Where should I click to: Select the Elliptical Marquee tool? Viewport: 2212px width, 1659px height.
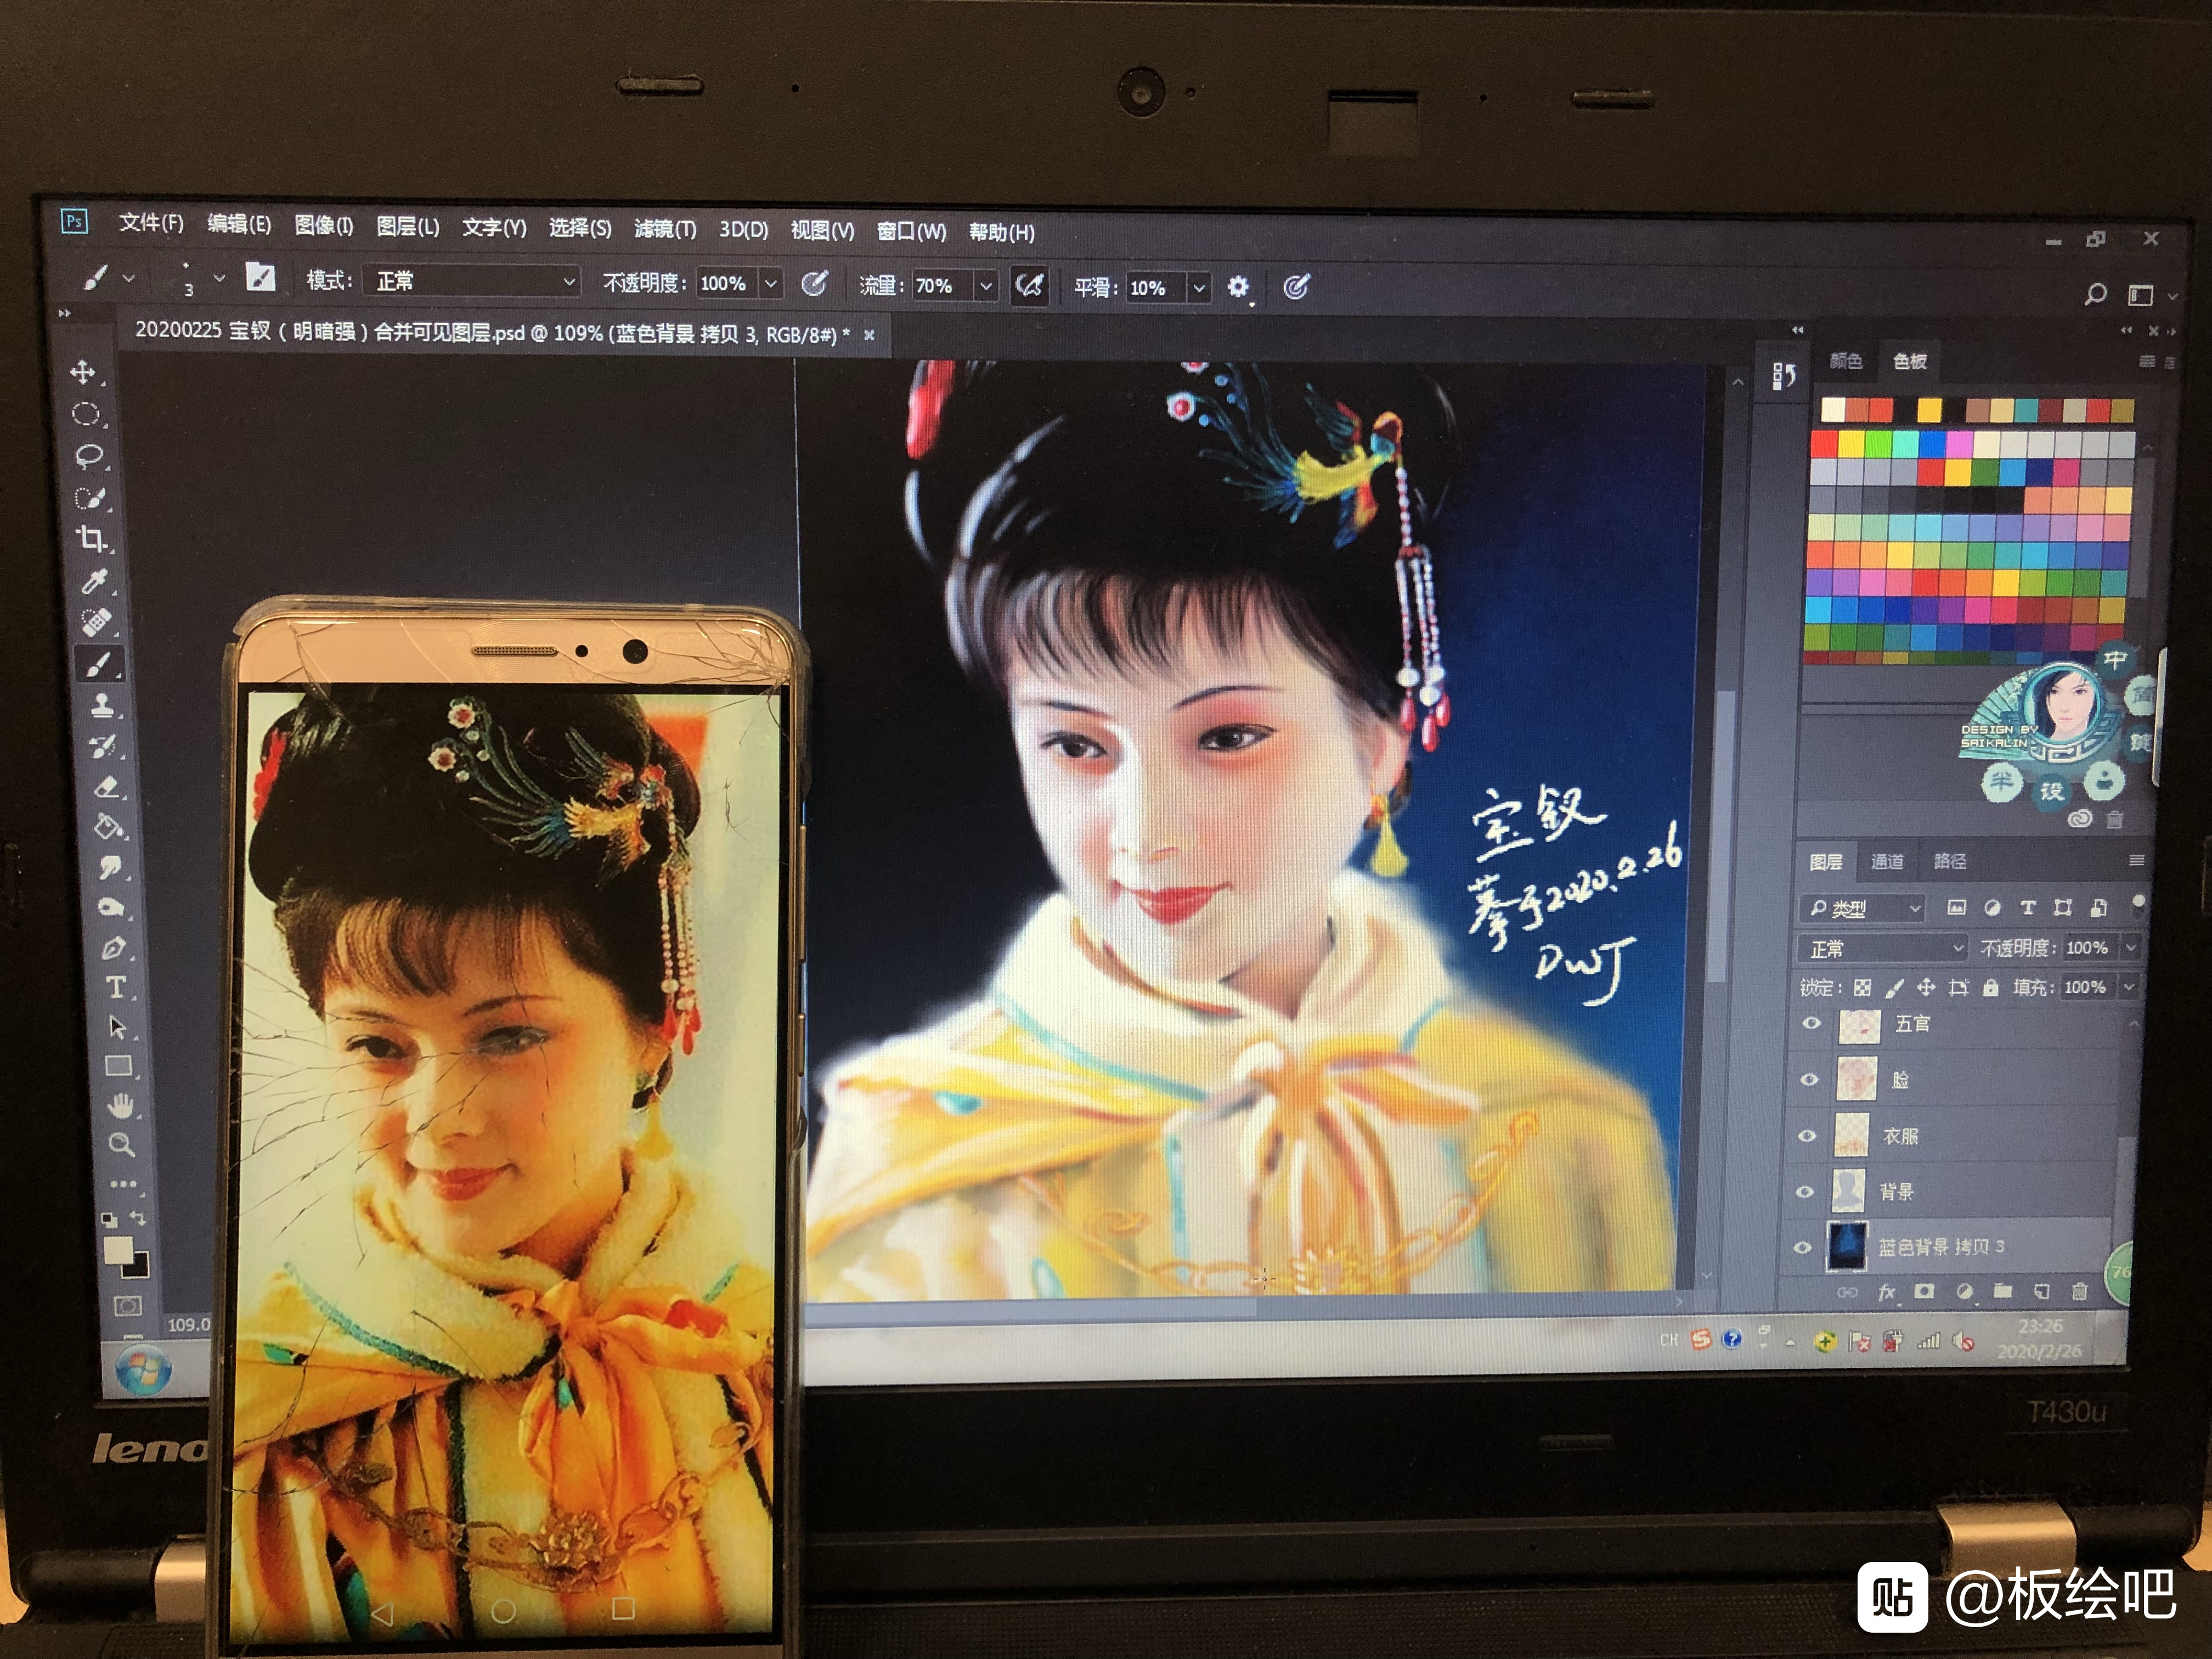click(86, 414)
